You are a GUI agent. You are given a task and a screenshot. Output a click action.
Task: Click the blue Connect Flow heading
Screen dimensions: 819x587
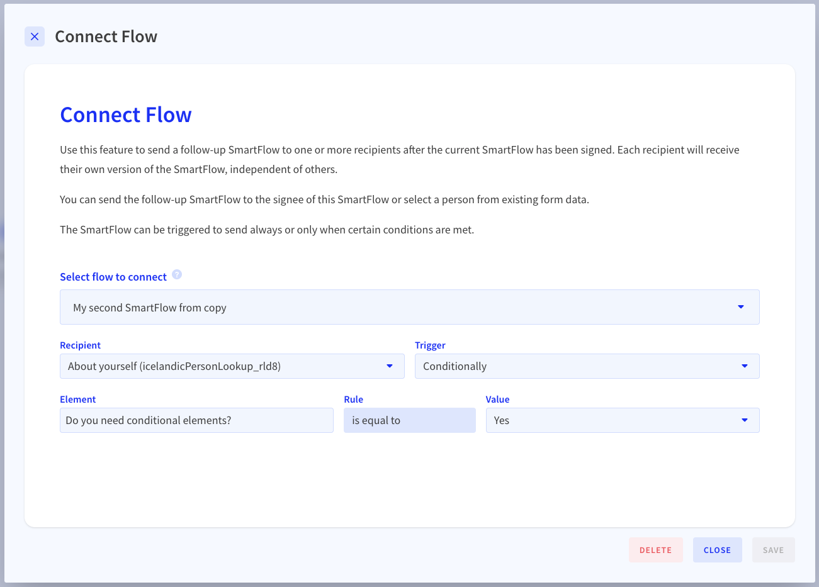tap(126, 115)
